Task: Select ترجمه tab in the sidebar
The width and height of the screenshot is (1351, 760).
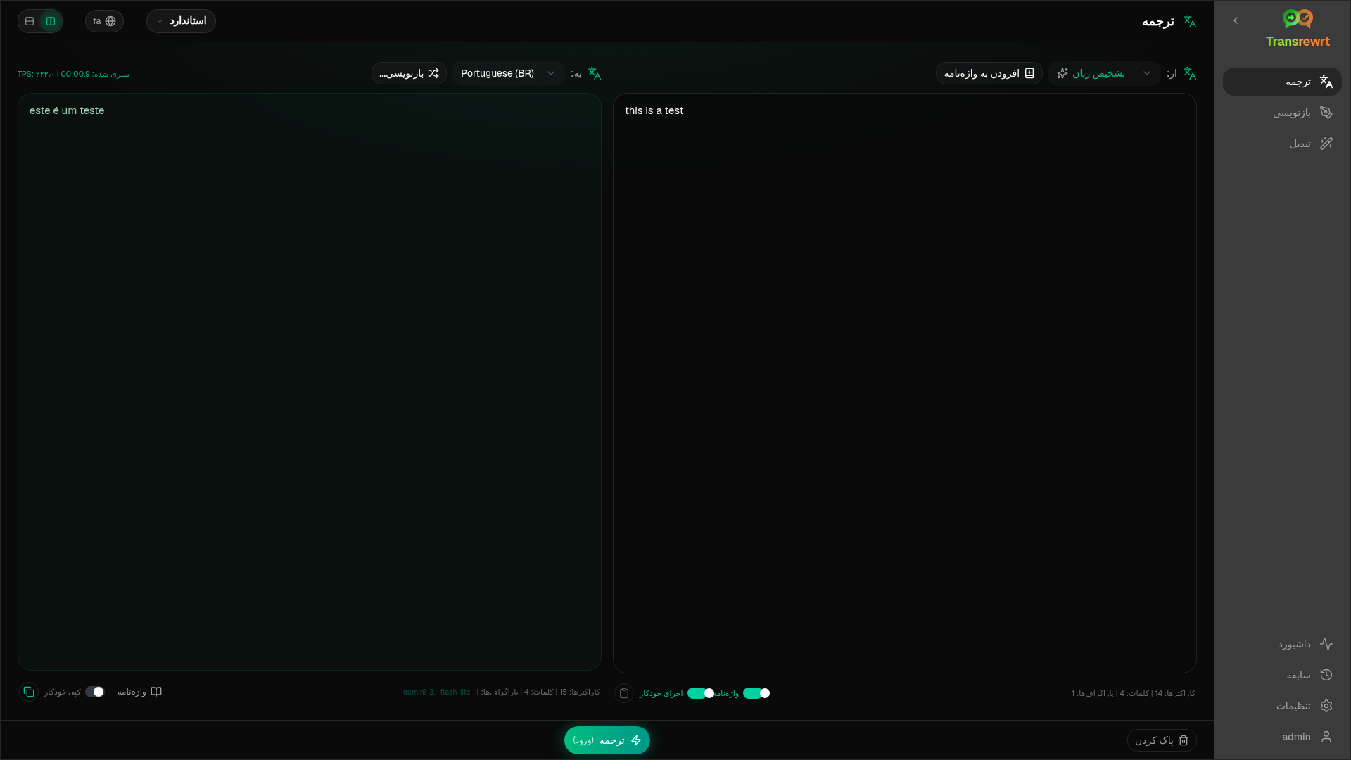Action: pos(1282,82)
